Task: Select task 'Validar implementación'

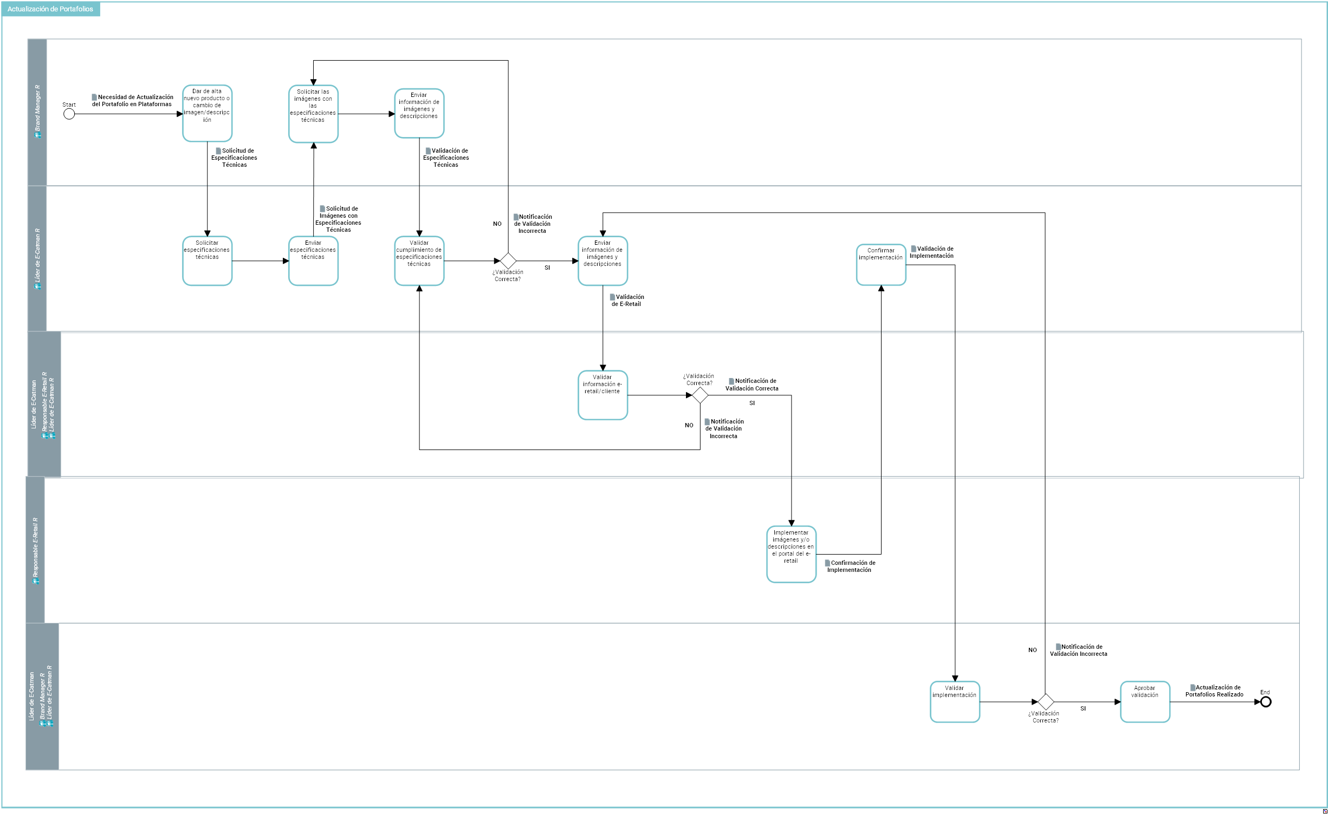Action: coord(955,702)
